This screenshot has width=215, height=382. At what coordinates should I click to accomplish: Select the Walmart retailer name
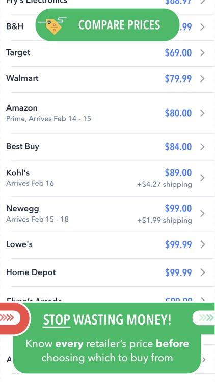click(x=22, y=78)
